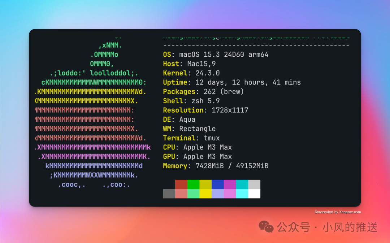Select the pure white color block
The width and height of the screenshot is (390, 243).
pyautogui.click(x=254, y=194)
